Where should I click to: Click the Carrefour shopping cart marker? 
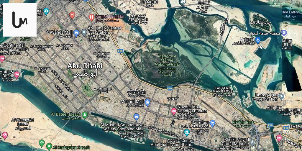(x=212, y=124)
